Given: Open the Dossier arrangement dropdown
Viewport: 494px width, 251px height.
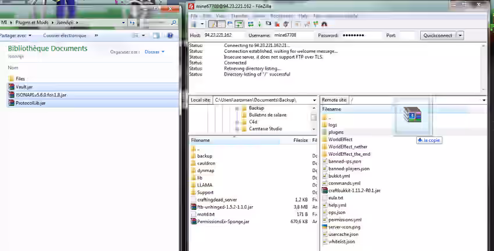Looking at the screenshot, I should tap(155, 52).
